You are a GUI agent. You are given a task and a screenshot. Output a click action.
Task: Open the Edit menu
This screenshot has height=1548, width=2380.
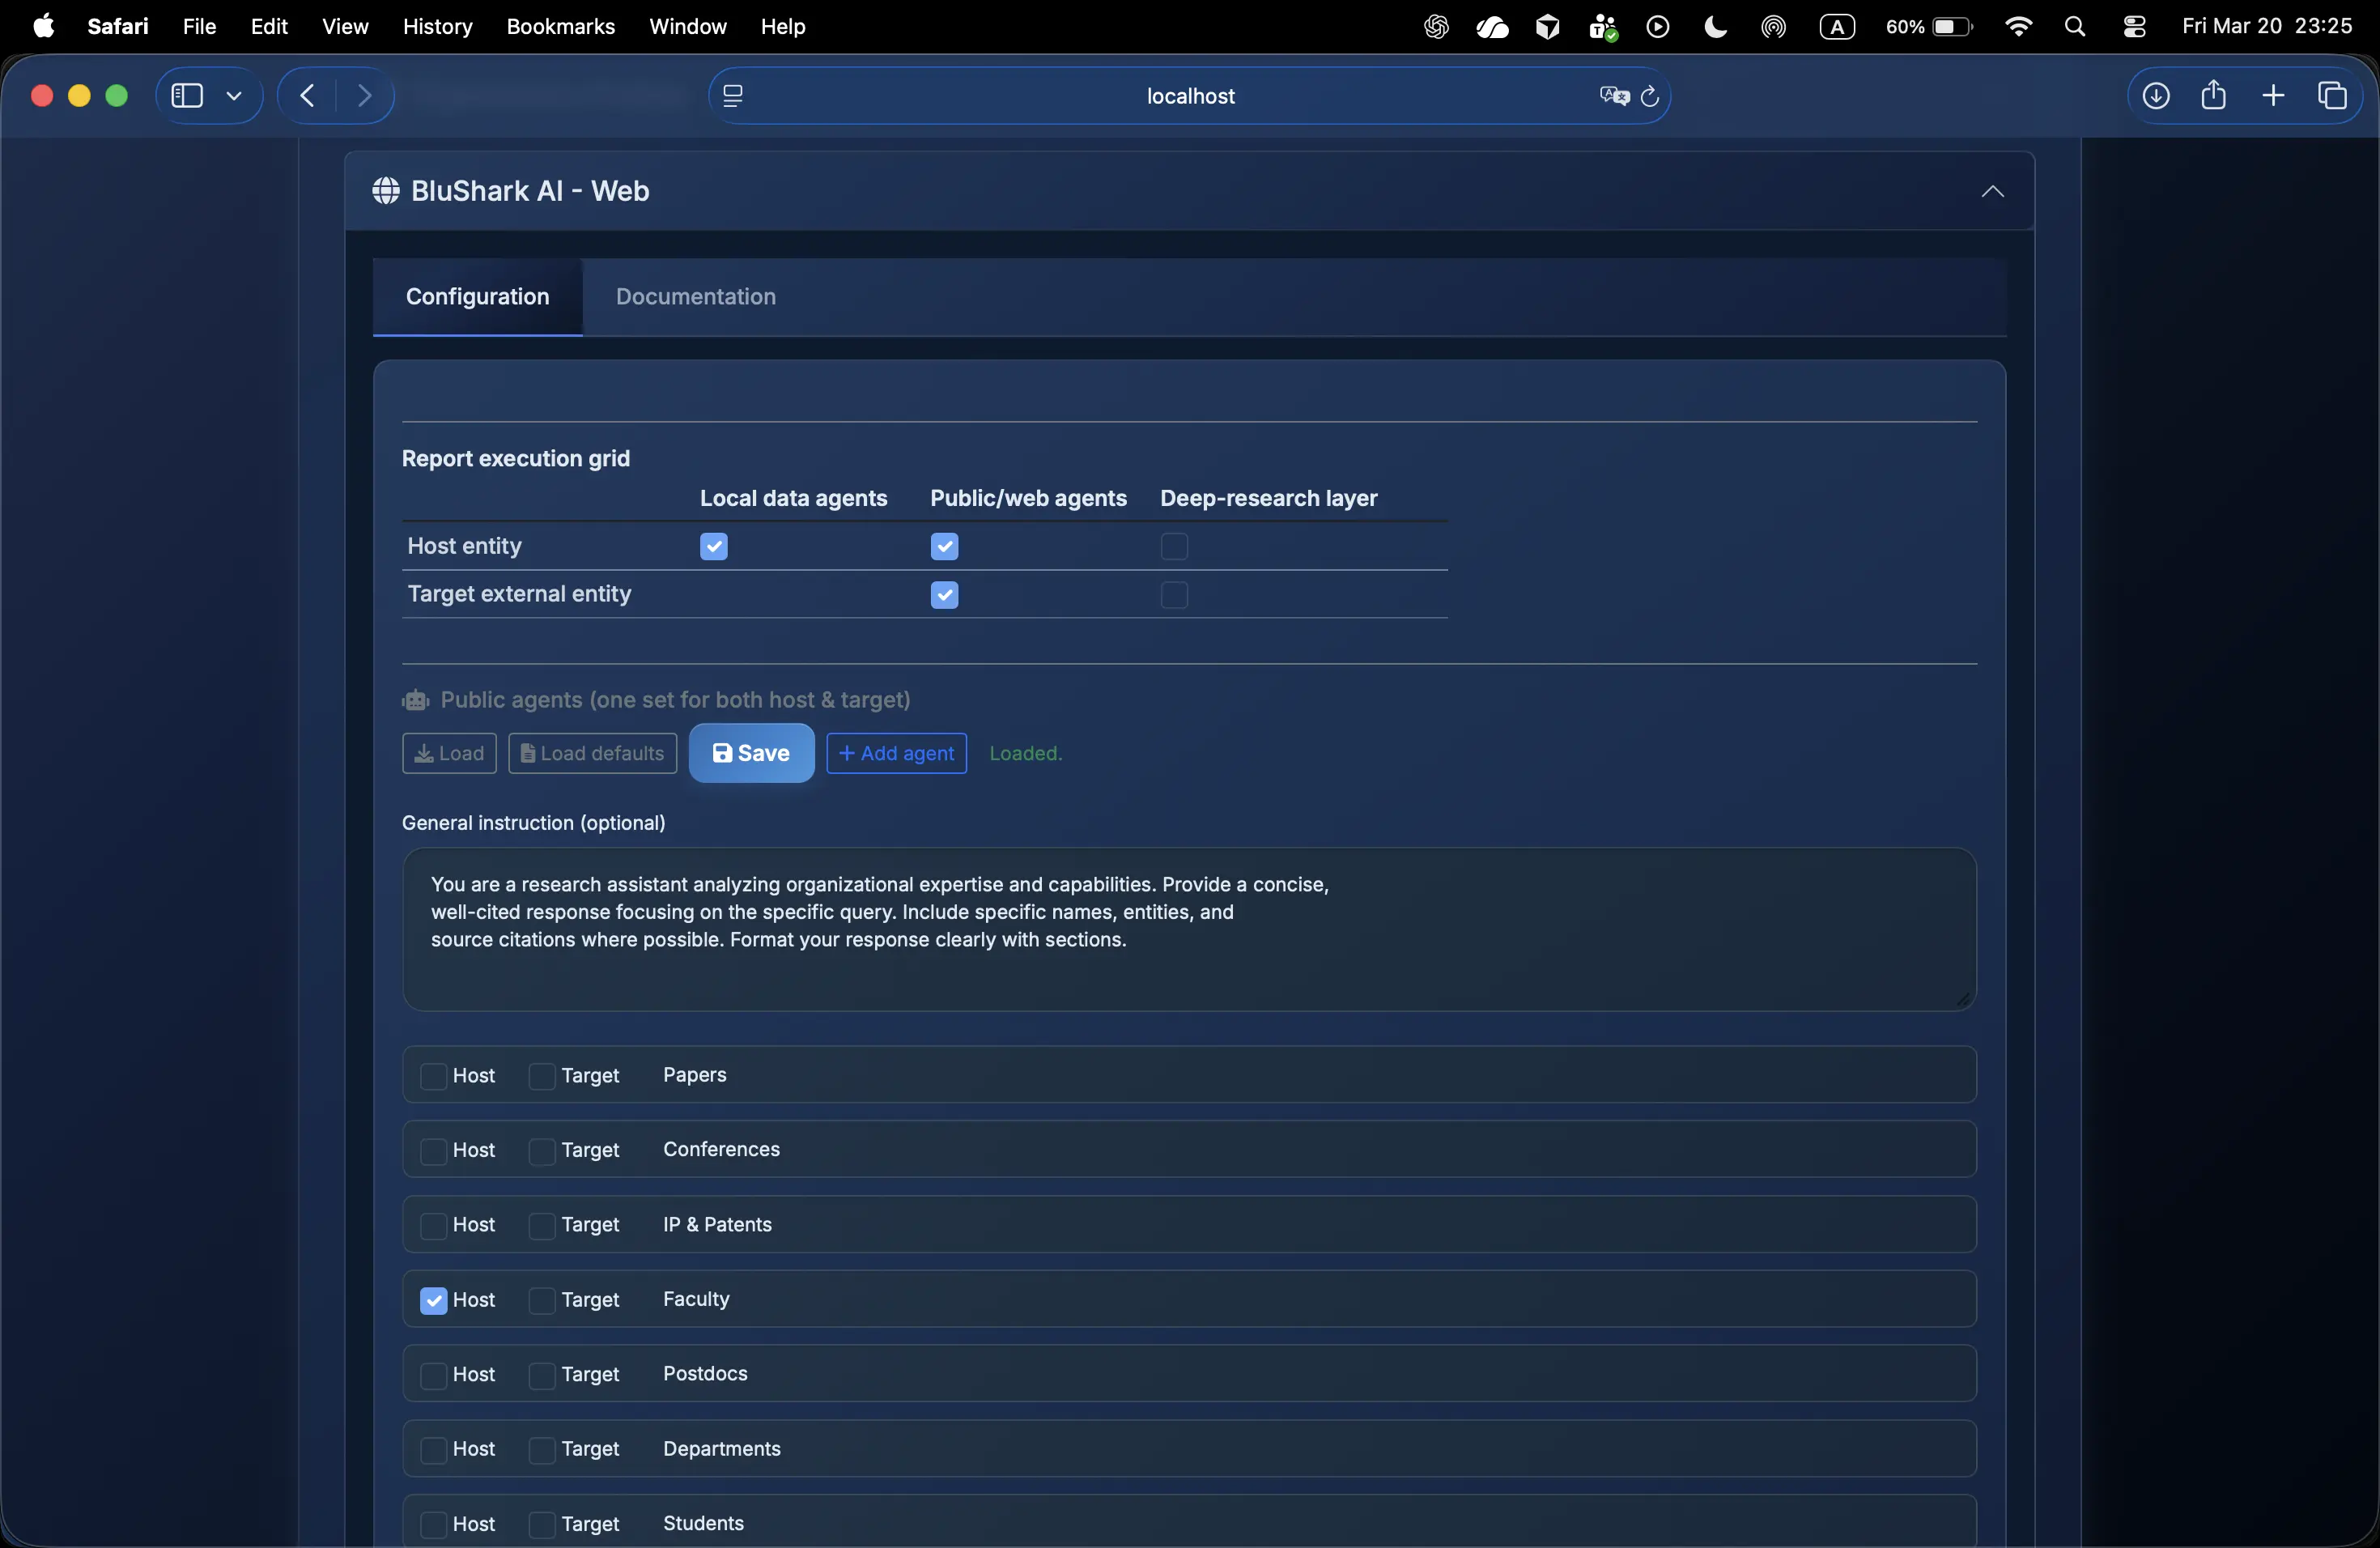coord(269,27)
